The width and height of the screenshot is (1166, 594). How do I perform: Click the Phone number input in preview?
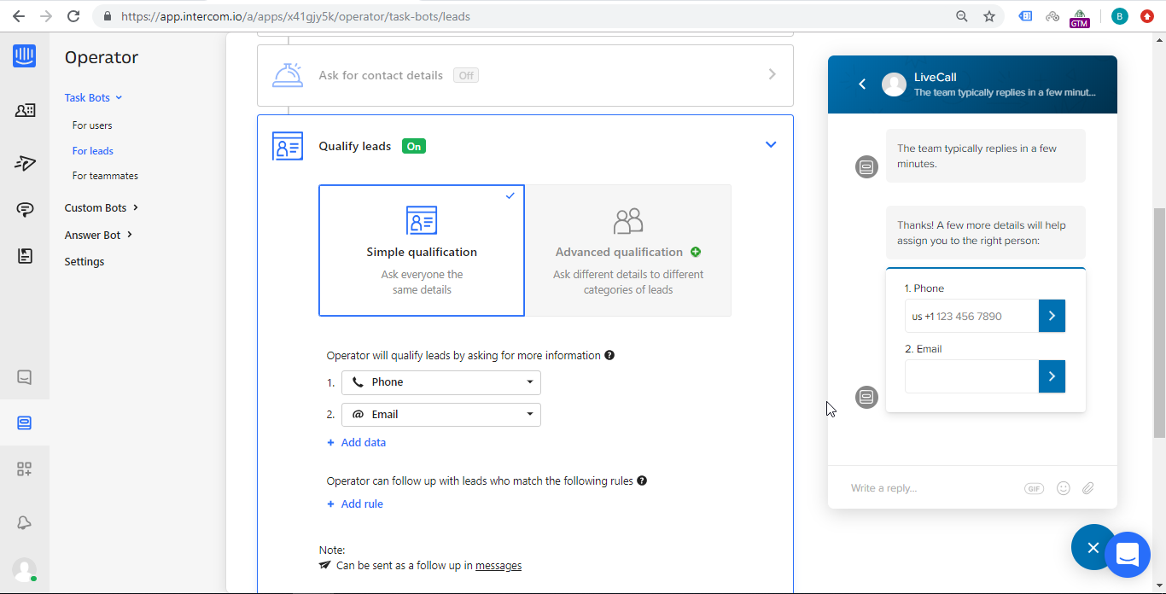(971, 316)
